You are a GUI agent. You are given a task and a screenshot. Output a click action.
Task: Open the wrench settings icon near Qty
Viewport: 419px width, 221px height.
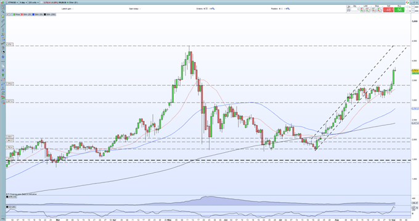point(349,7)
